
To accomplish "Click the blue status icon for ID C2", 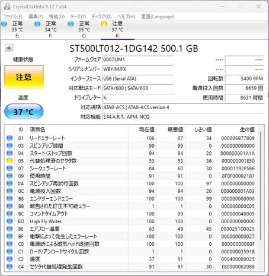I will [9, 259].
